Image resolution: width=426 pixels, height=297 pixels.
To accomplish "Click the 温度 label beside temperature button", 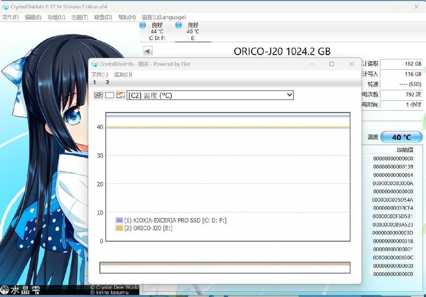I will click(373, 137).
